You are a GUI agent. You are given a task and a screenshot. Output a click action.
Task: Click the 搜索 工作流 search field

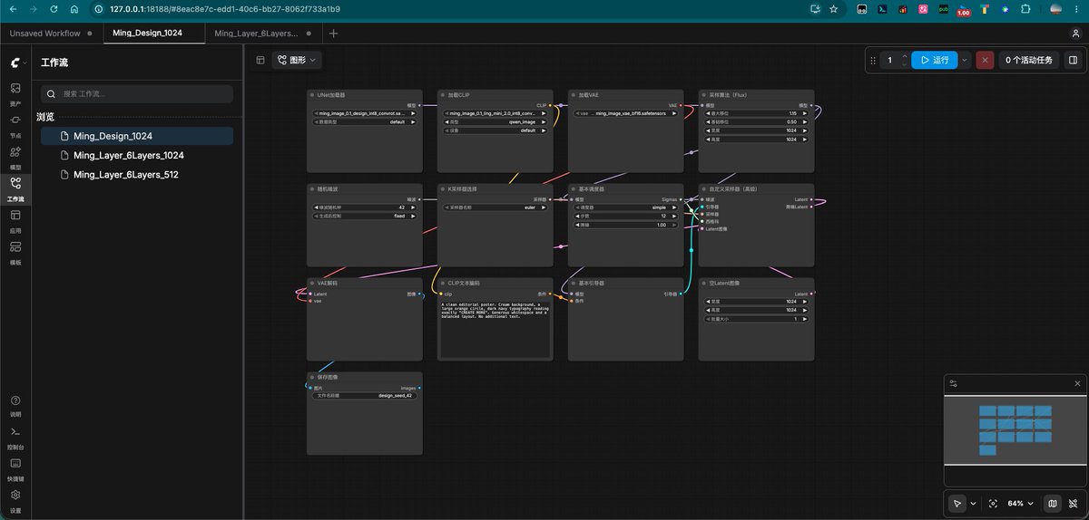tap(137, 93)
